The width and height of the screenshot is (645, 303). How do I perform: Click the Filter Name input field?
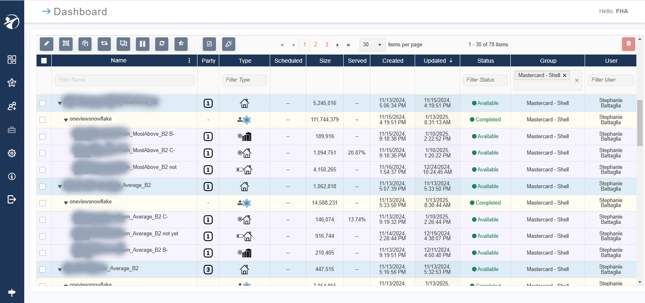point(124,80)
